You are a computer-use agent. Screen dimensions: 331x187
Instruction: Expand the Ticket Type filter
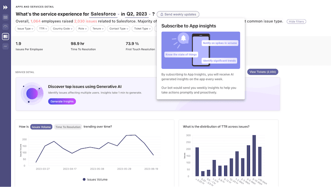[142, 28]
